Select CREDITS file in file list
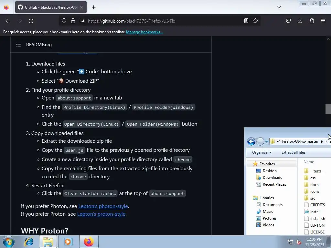This screenshot has height=248, width=331. tap(317, 205)
